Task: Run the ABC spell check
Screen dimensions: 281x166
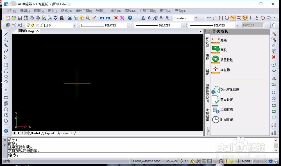Action: (x=56, y=18)
